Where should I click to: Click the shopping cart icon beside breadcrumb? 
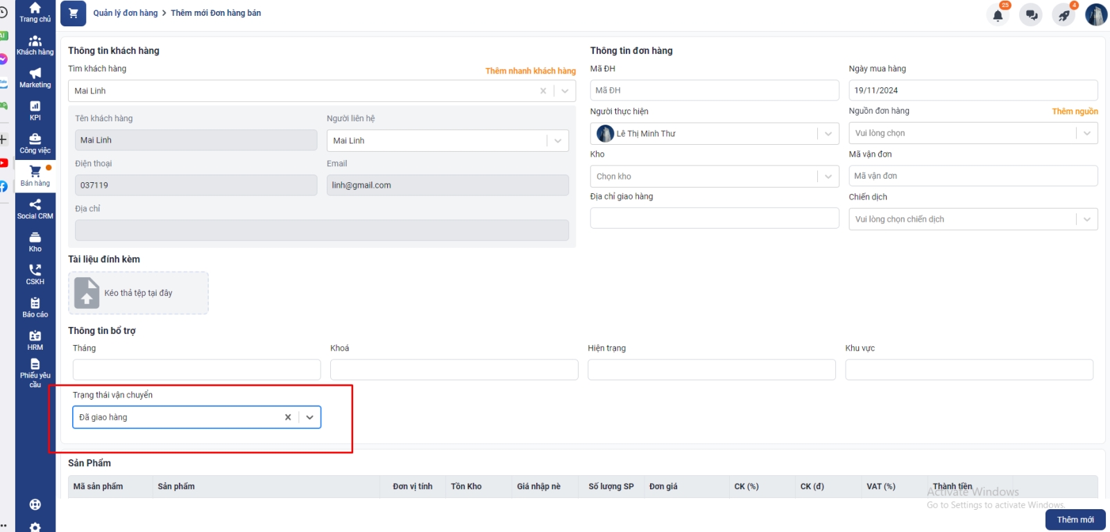click(74, 13)
